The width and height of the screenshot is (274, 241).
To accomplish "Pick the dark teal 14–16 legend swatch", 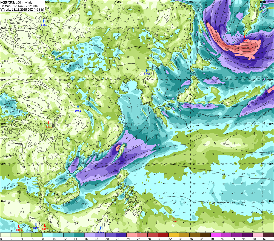I will point(79,235).
